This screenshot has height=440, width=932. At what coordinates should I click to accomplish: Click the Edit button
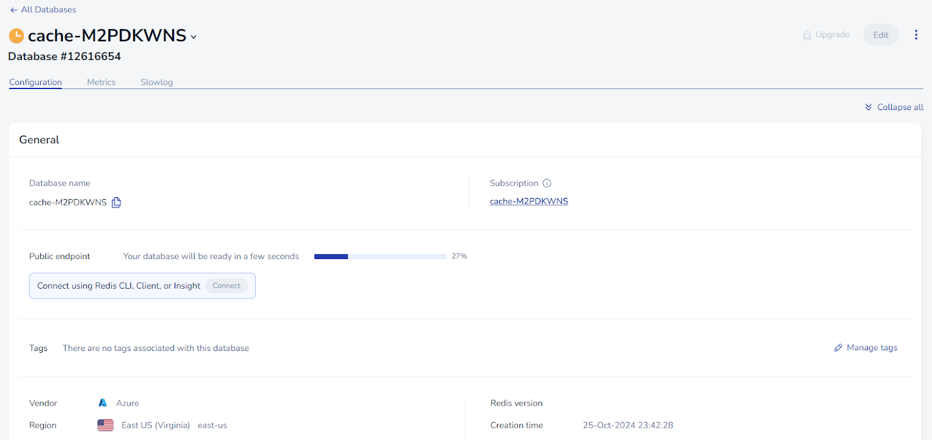pyautogui.click(x=881, y=35)
